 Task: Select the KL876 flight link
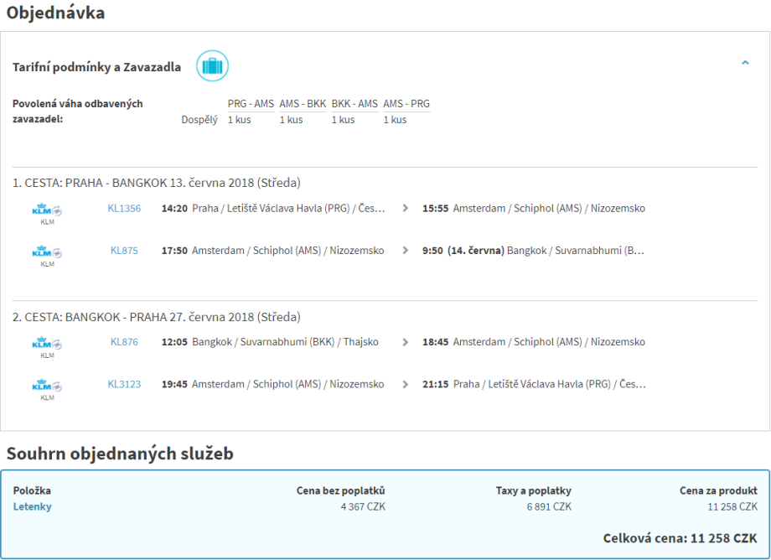tap(124, 342)
